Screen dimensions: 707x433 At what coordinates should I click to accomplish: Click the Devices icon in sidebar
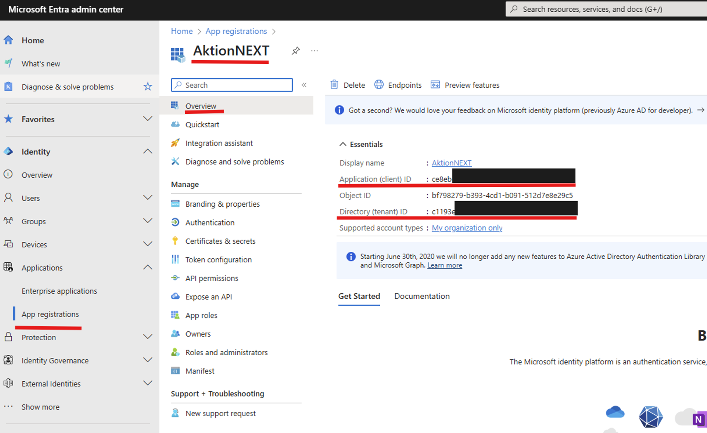(8, 244)
